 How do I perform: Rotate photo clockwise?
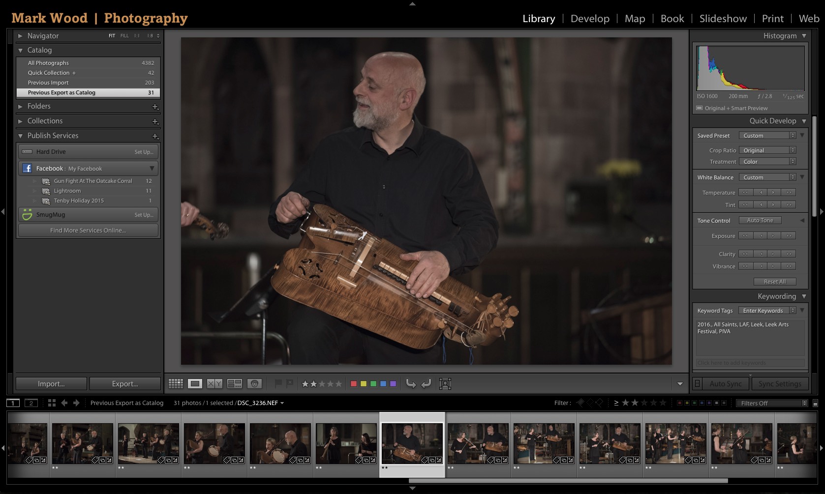point(427,383)
